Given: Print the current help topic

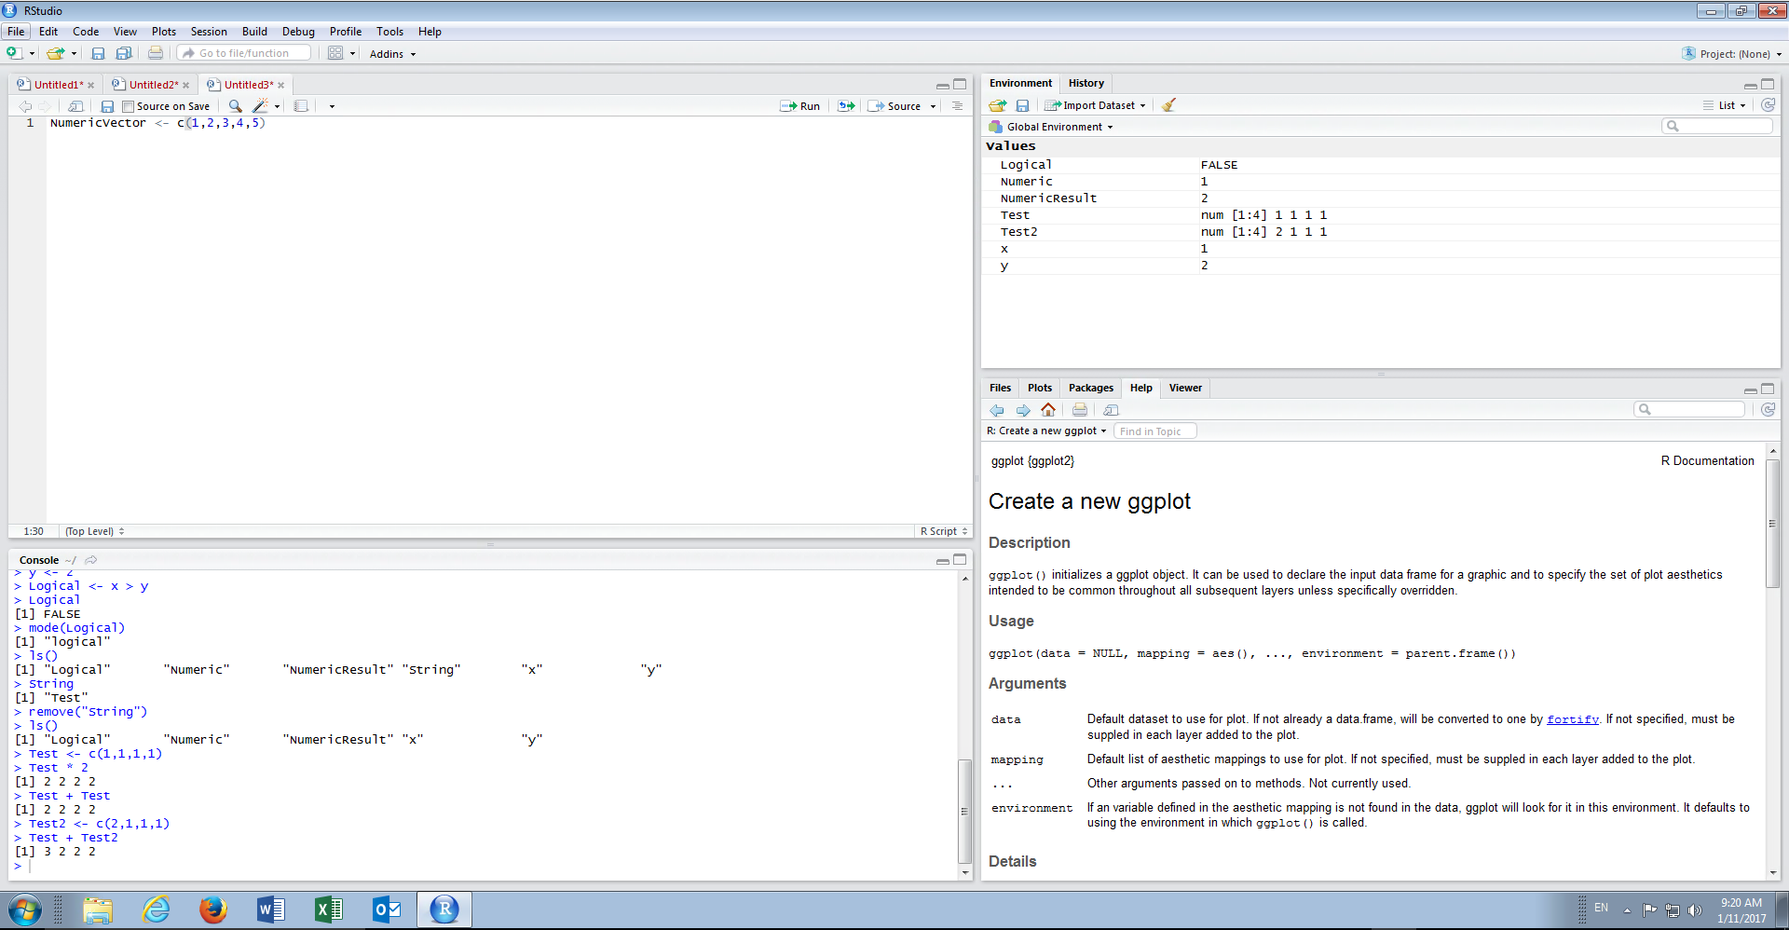Looking at the screenshot, I should [x=1080, y=410].
